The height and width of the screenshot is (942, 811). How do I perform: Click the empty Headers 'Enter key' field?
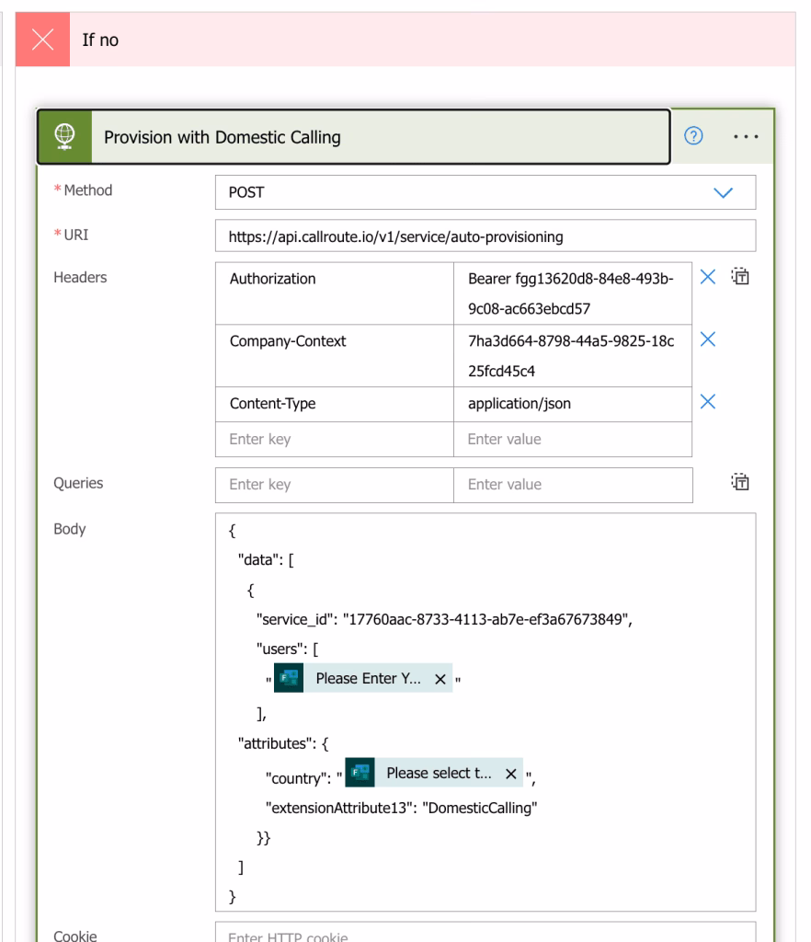334,439
